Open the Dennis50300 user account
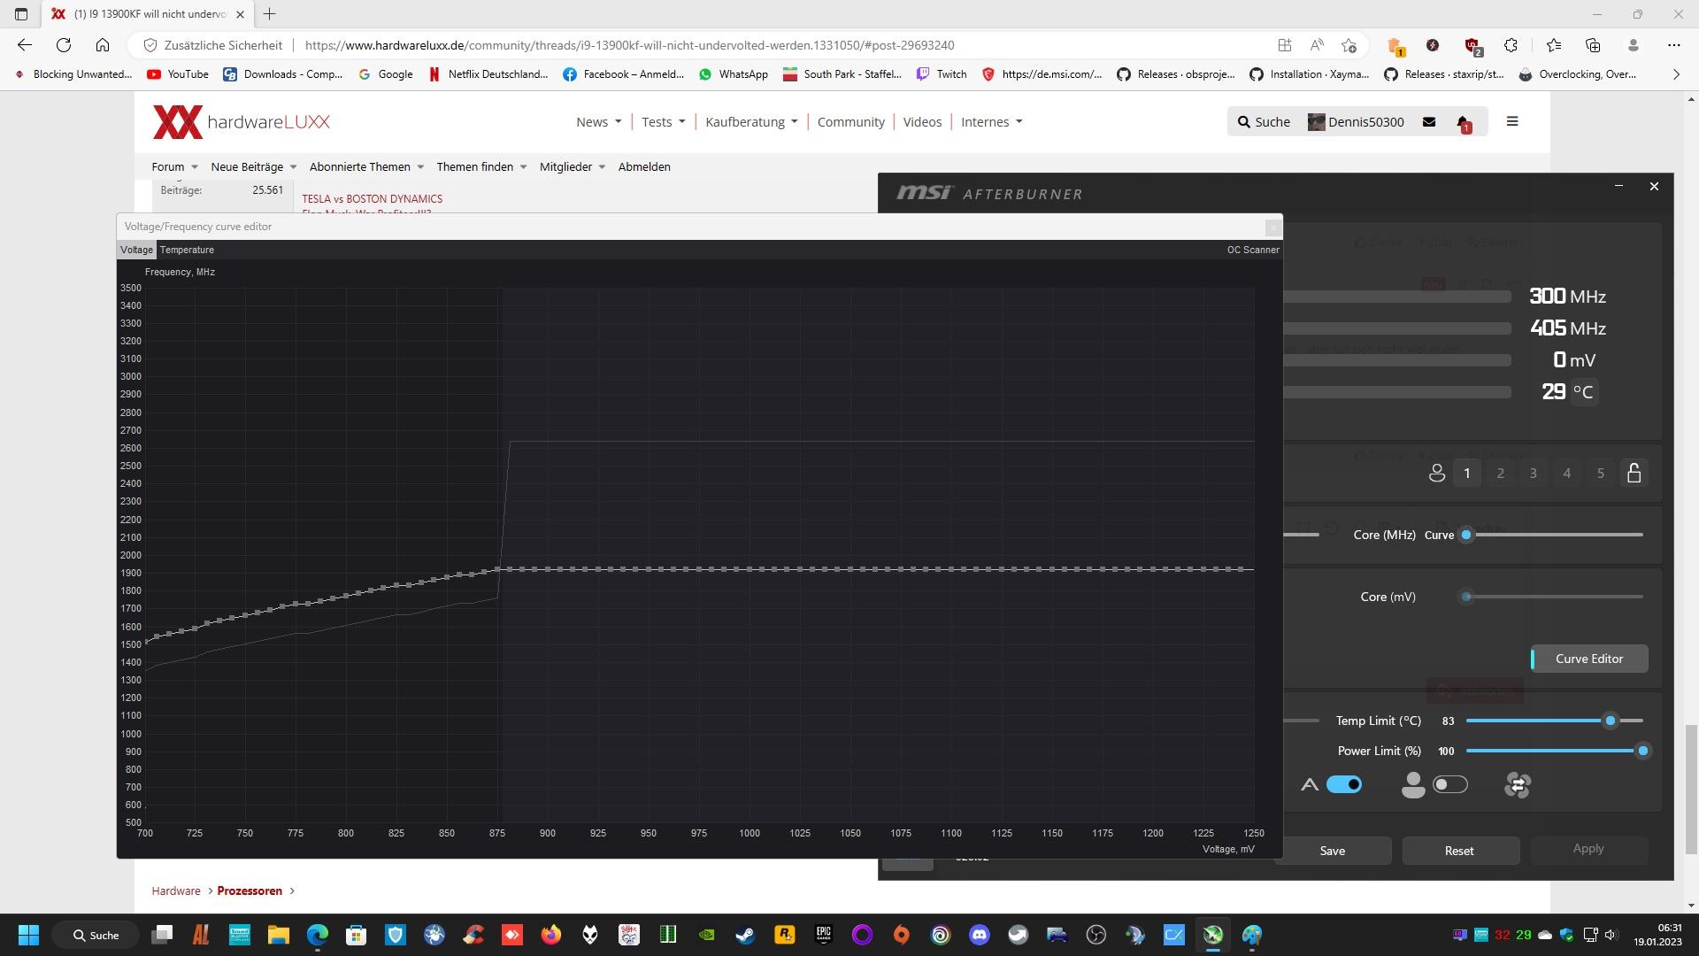The image size is (1699, 956). point(1357,122)
